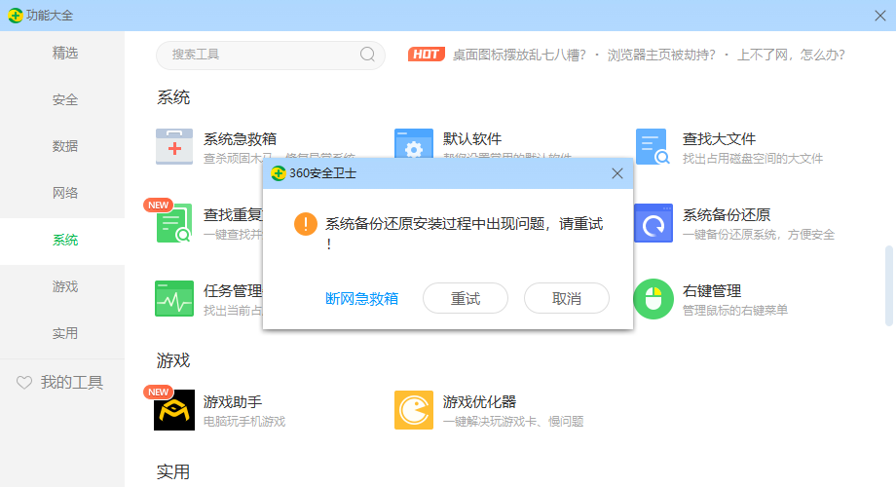This screenshot has height=487, width=896.
Task: Click the HOT badge
Action: [x=427, y=55]
